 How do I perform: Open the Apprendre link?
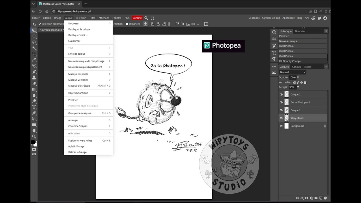pos(289,18)
